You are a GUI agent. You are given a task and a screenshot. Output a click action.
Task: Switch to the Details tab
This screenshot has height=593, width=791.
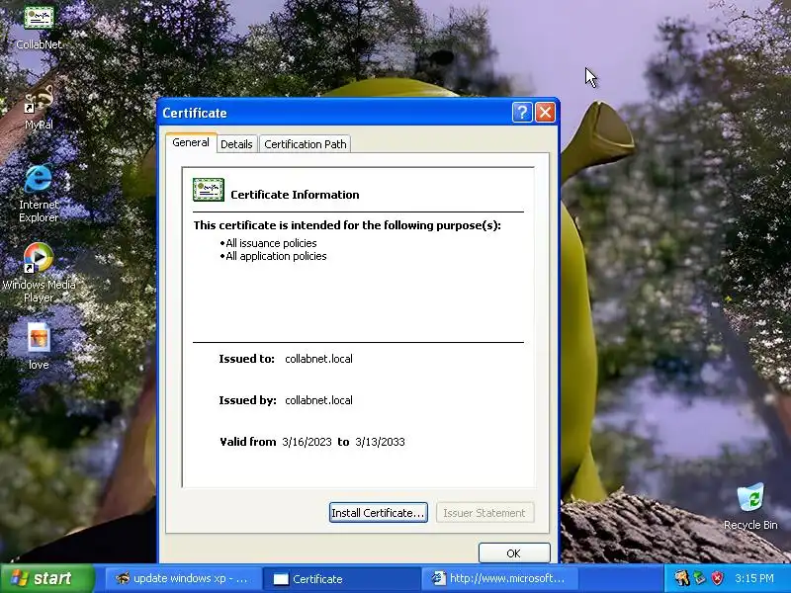pyautogui.click(x=236, y=144)
